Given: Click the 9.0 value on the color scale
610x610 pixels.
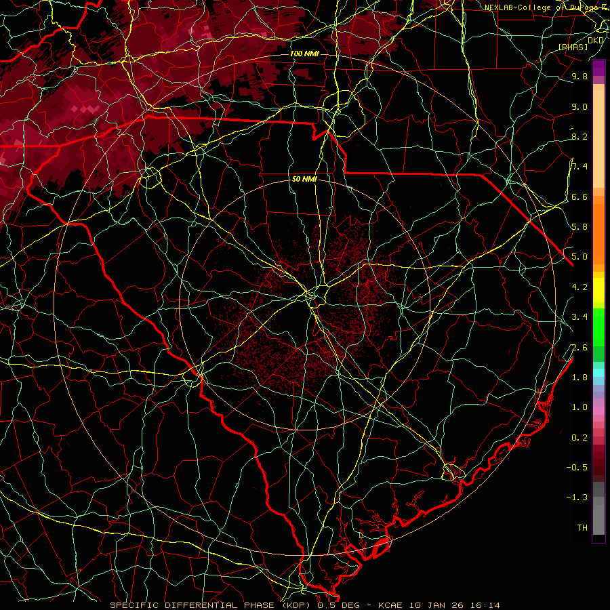Looking at the screenshot, I should point(579,106).
